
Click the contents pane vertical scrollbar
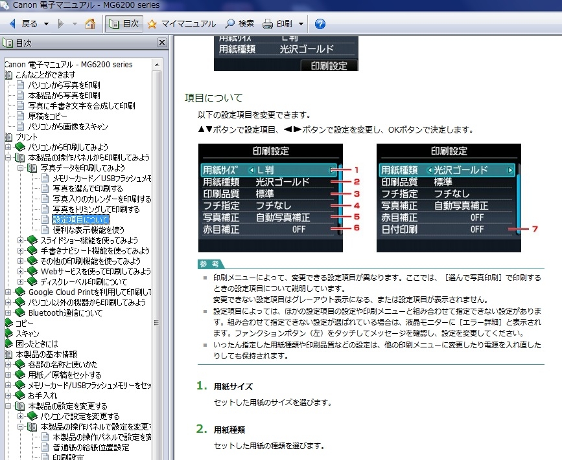coord(157,259)
